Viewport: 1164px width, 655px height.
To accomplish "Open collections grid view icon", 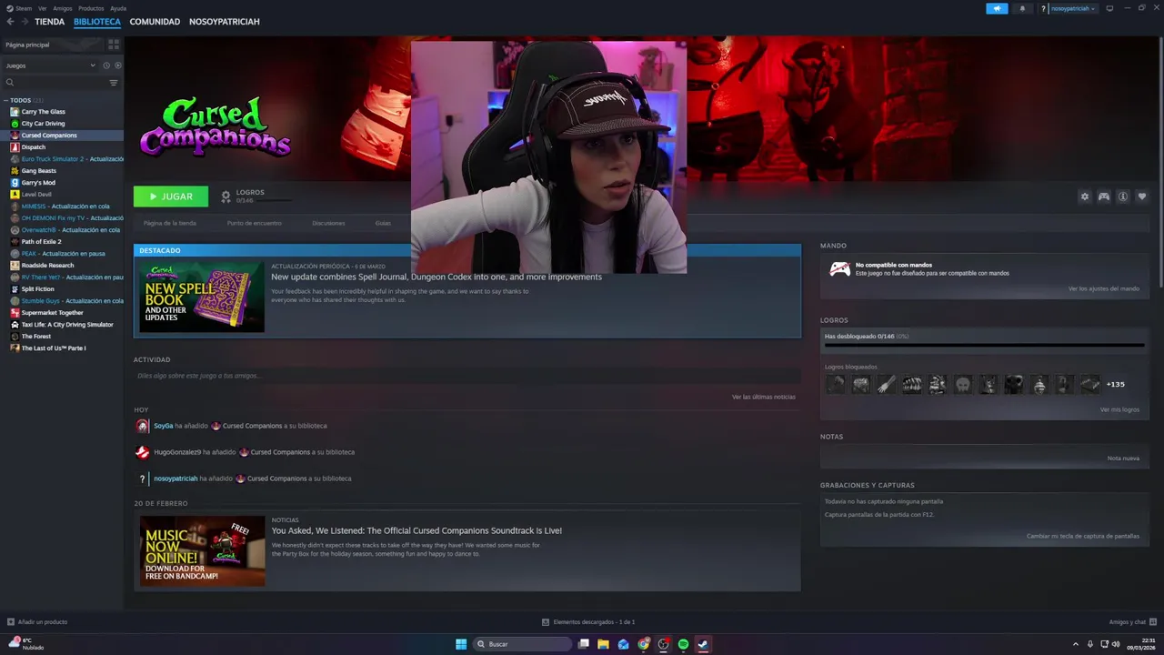I will (x=114, y=45).
